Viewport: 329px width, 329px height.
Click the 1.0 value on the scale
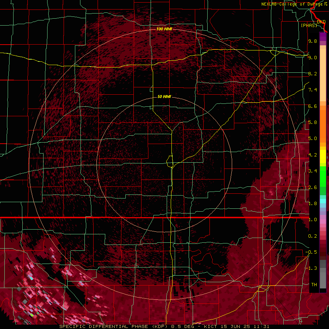(x=313, y=220)
